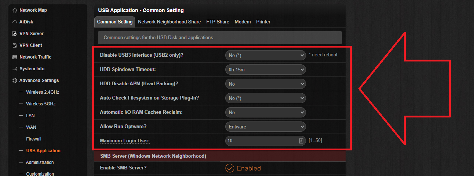Screen dimensions: 474x176
Task: Open the Wireless 5GHz settings page
Action: click(x=41, y=104)
